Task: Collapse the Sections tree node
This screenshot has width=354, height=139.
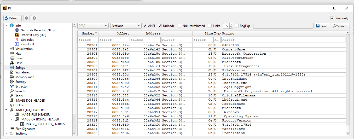Action: click(6, 133)
